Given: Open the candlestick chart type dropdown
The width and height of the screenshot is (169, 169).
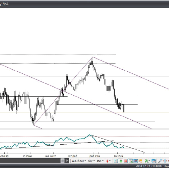Looking at the screenshot, I should (x=108, y=161).
